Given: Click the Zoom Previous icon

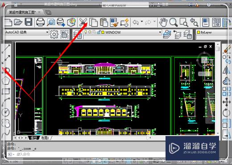Looking at the screenshot, I should 194,22.
